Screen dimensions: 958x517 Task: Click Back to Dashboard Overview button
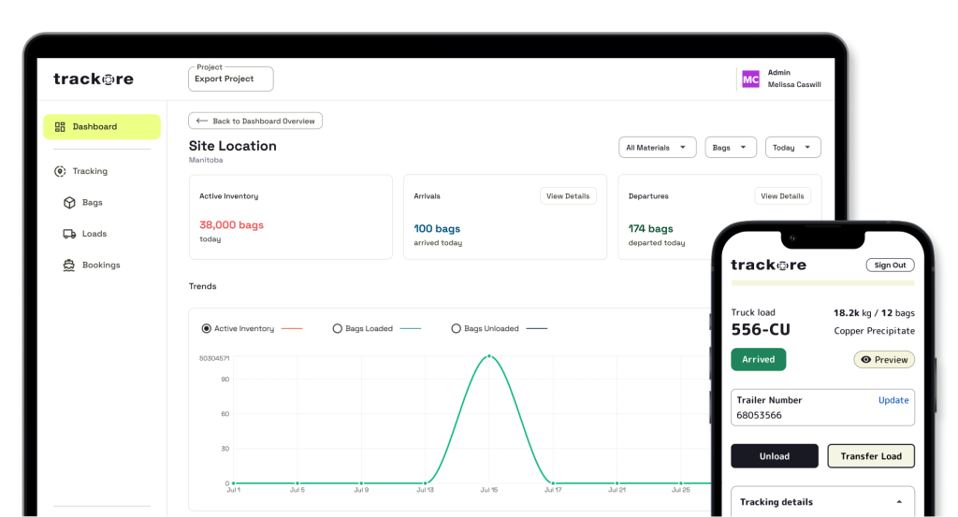[255, 121]
